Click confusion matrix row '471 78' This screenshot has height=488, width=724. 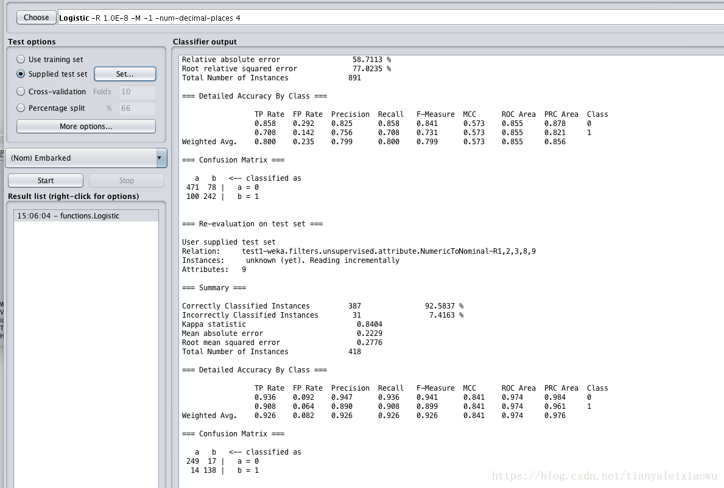222,187
